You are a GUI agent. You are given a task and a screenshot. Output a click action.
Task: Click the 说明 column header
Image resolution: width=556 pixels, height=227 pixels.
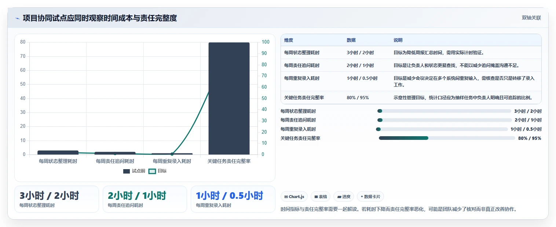(398, 40)
